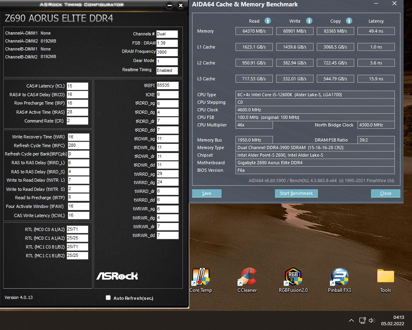Image resolution: width=412 pixels, height=330 pixels.
Task: Click the Channels # Dual field
Action: coord(167,34)
